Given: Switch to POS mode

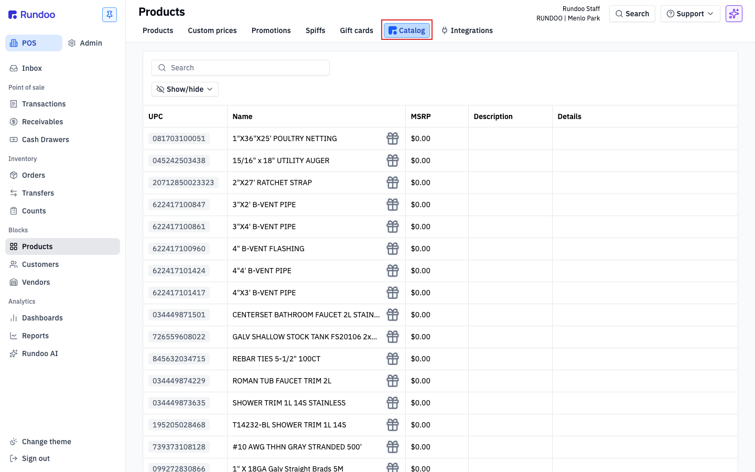Looking at the screenshot, I should point(34,43).
